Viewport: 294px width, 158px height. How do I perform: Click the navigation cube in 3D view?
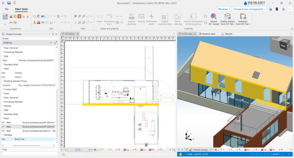(285, 44)
